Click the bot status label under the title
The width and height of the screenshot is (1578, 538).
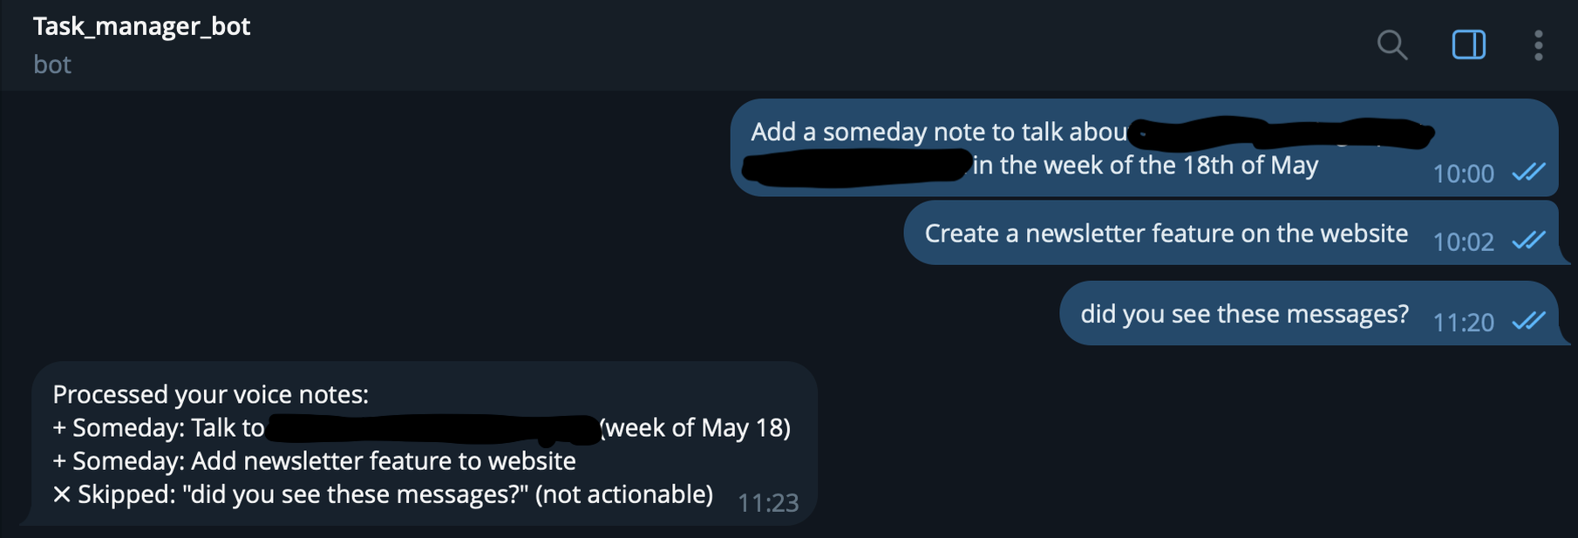52,64
